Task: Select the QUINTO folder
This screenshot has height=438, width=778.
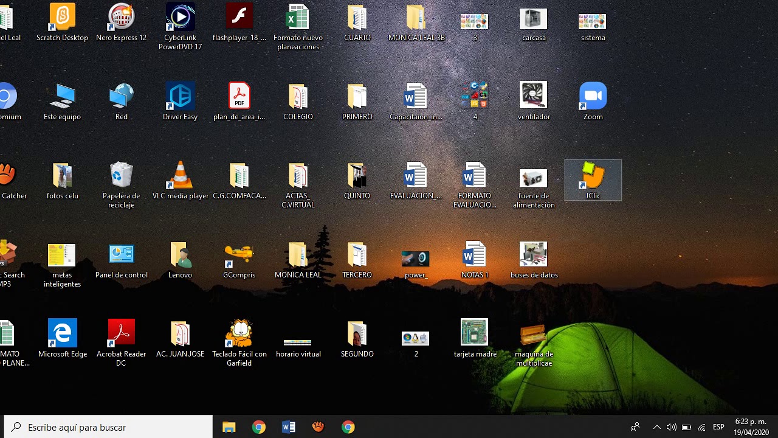Action: pos(357,181)
